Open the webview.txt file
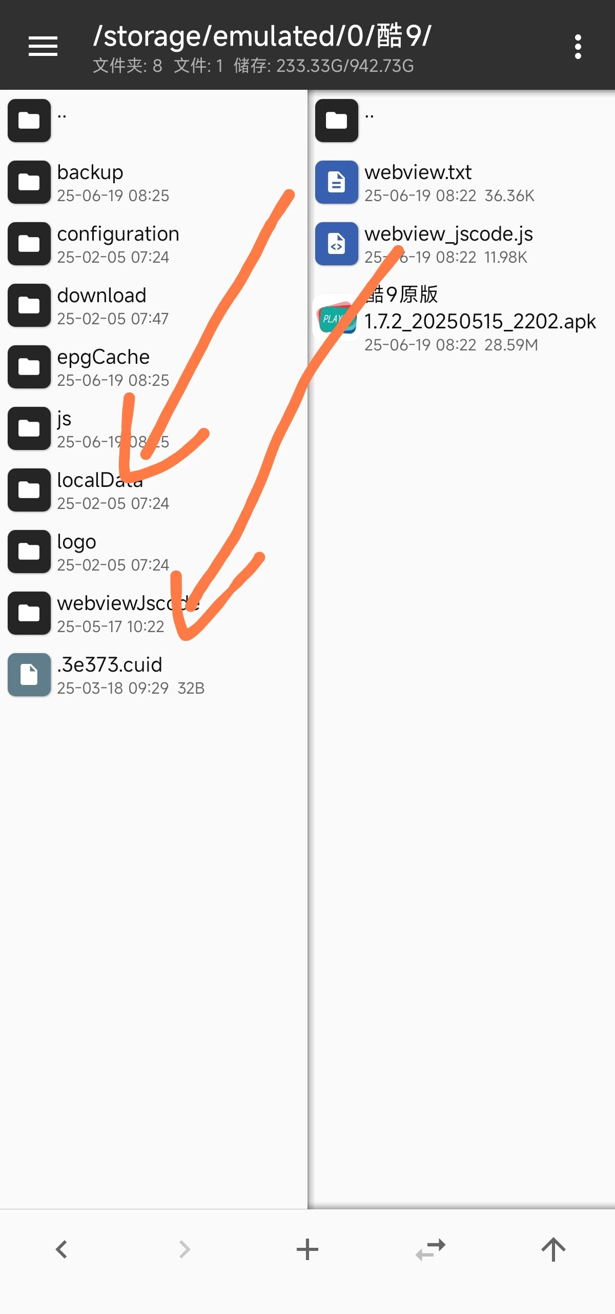This screenshot has height=1314, width=615. (461, 182)
